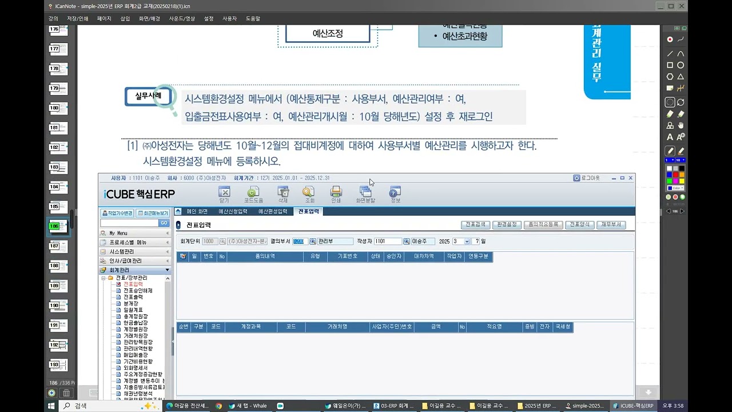Screen dimensions: 732x412
Task: Switch to the 메인 화면 tab
Action: (197, 211)
